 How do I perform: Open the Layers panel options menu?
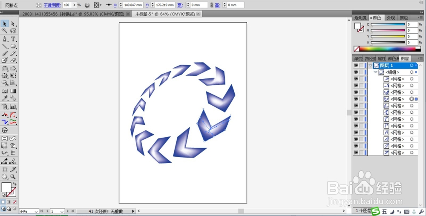(x=420, y=58)
